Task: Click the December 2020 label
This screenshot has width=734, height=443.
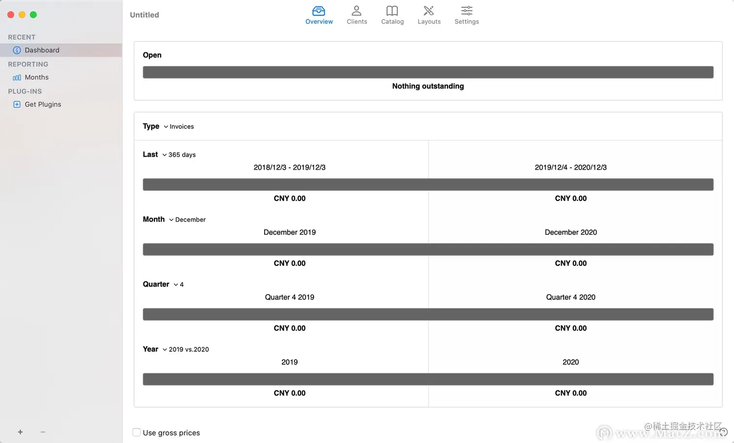Action: (571, 232)
